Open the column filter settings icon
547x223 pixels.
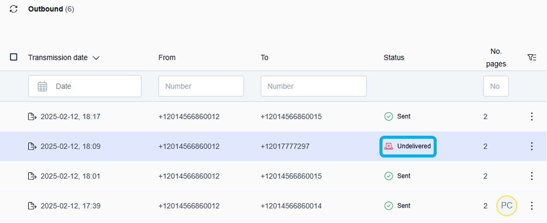pyautogui.click(x=532, y=58)
